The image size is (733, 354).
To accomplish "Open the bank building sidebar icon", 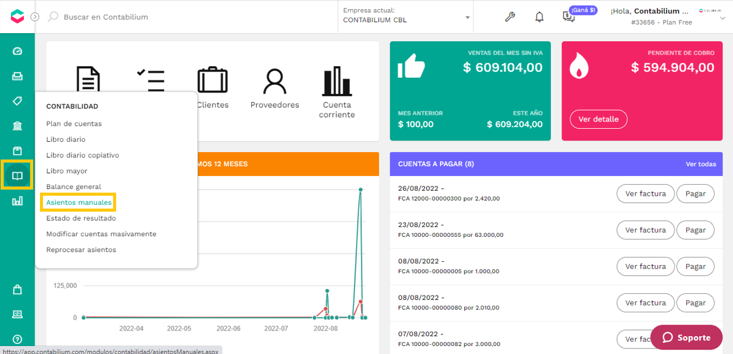I will coord(17,126).
